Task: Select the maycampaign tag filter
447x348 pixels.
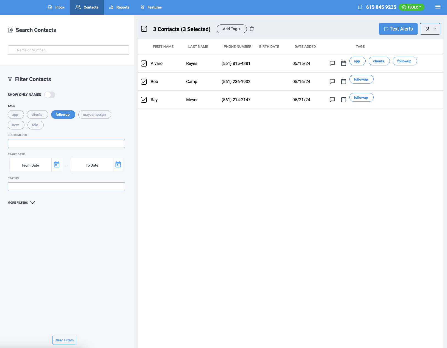Action: [95, 115]
